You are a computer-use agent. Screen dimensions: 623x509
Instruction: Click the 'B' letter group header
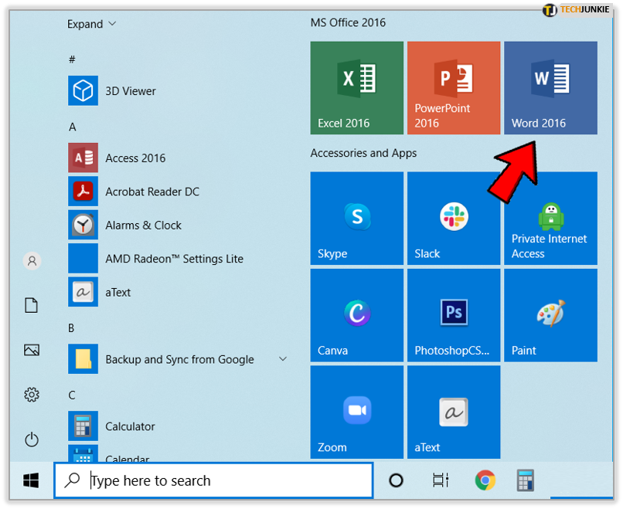point(71,328)
